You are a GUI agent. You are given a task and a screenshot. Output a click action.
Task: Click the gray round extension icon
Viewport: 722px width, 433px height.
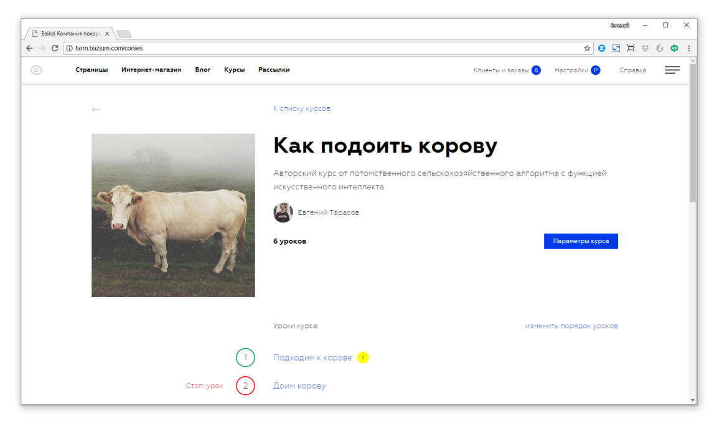click(x=660, y=48)
